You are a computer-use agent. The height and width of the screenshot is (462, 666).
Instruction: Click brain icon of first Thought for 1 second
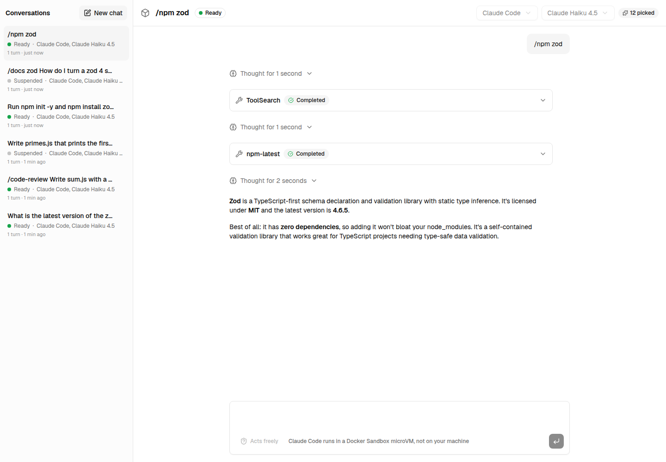tap(233, 73)
